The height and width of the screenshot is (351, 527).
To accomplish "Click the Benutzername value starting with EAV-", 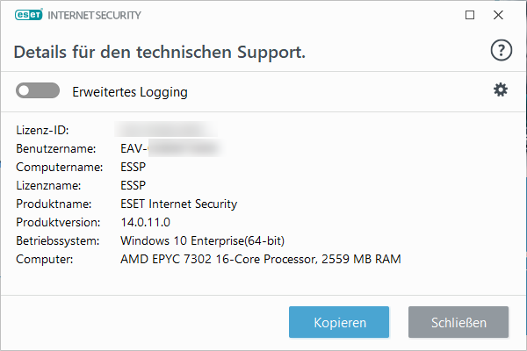I will (170, 148).
